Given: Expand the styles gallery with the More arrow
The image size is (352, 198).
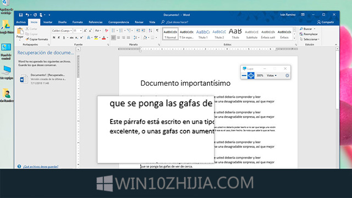Looking at the screenshot, I should click(295, 38).
